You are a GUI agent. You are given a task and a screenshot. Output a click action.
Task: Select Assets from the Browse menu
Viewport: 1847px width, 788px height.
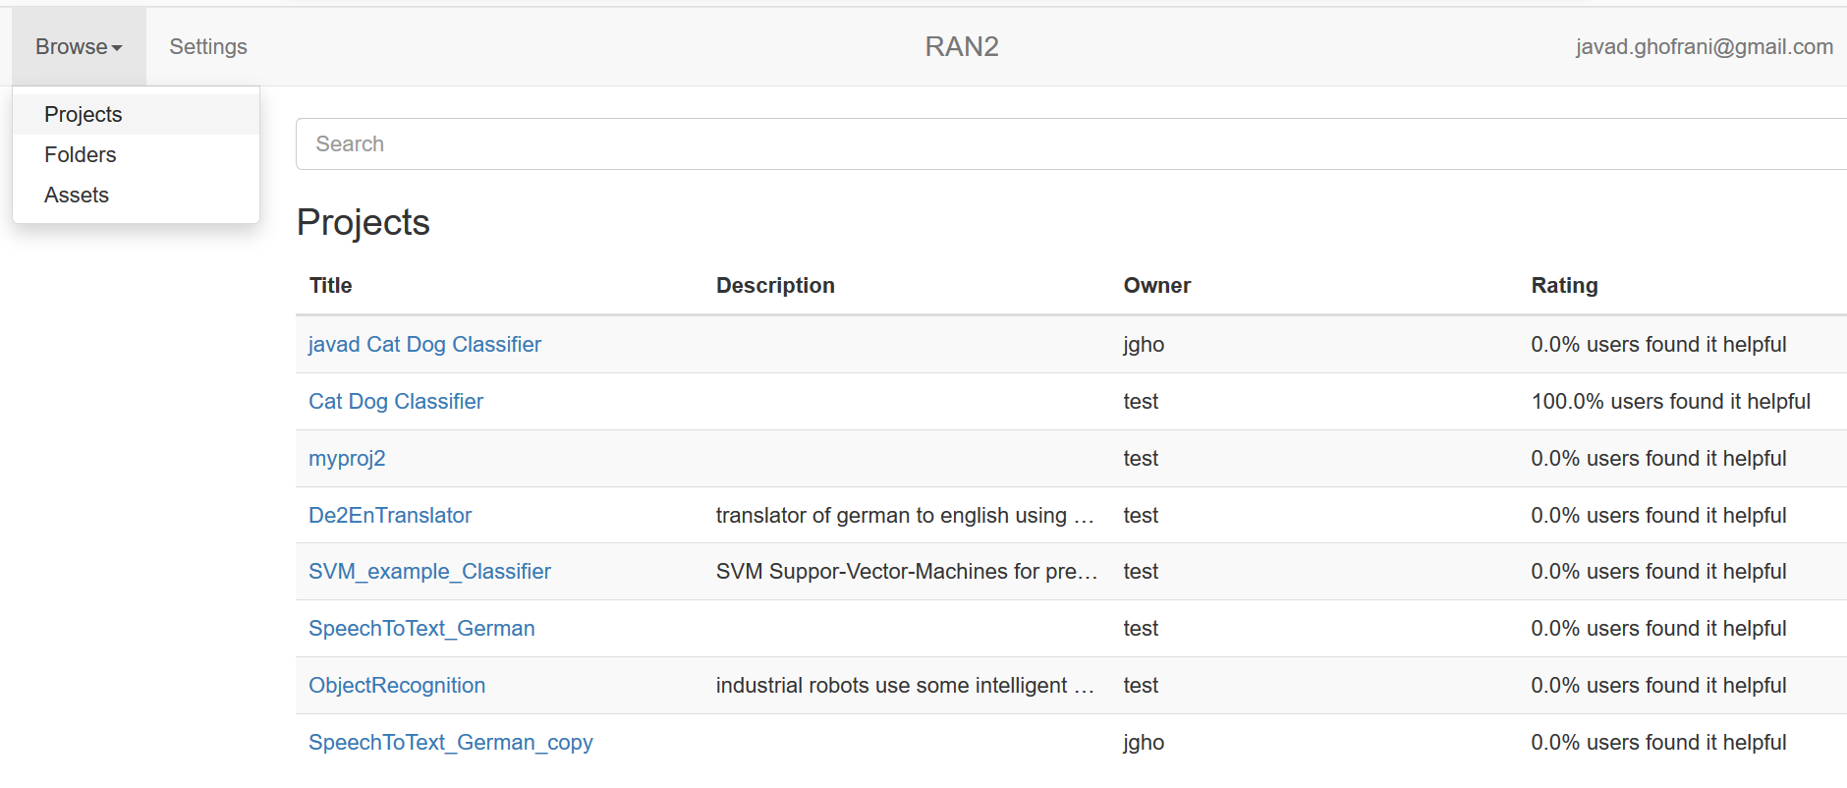tap(77, 196)
